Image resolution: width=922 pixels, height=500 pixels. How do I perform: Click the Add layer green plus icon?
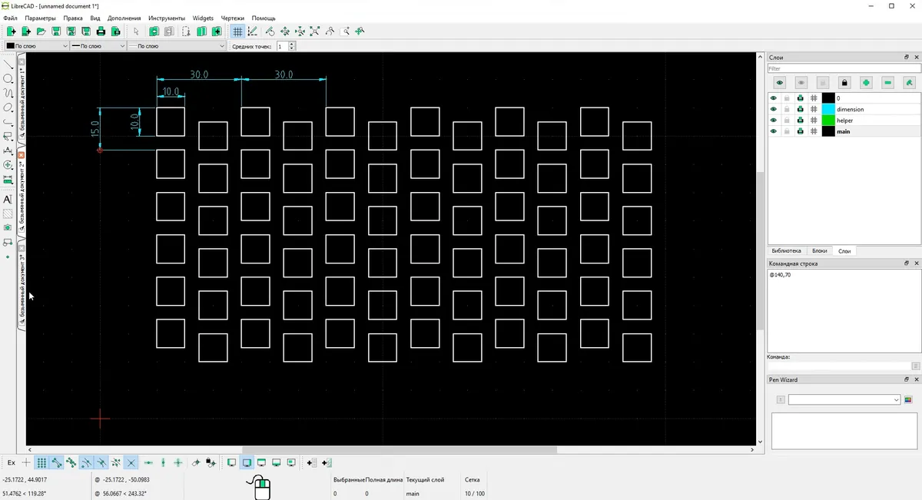coord(866,82)
